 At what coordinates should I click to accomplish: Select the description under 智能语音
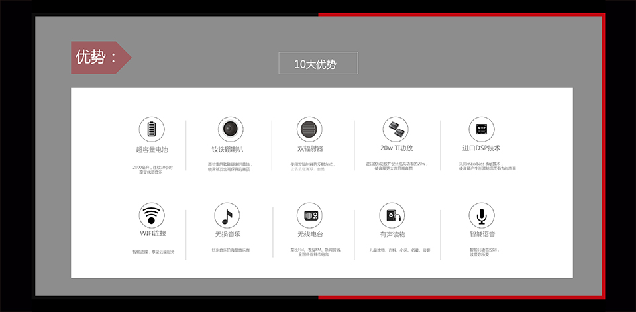click(484, 252)
